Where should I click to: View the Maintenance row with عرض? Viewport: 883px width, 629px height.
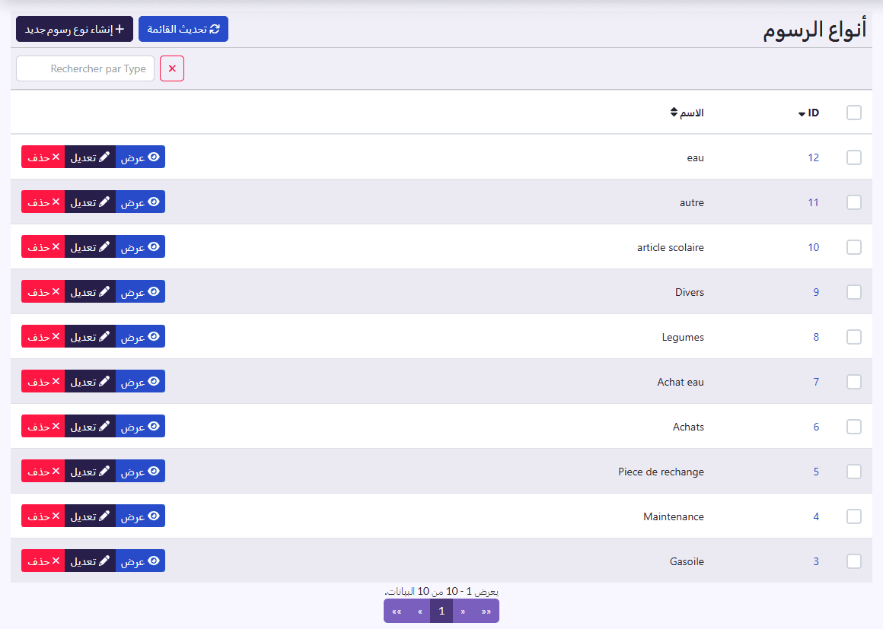[140, 516]
